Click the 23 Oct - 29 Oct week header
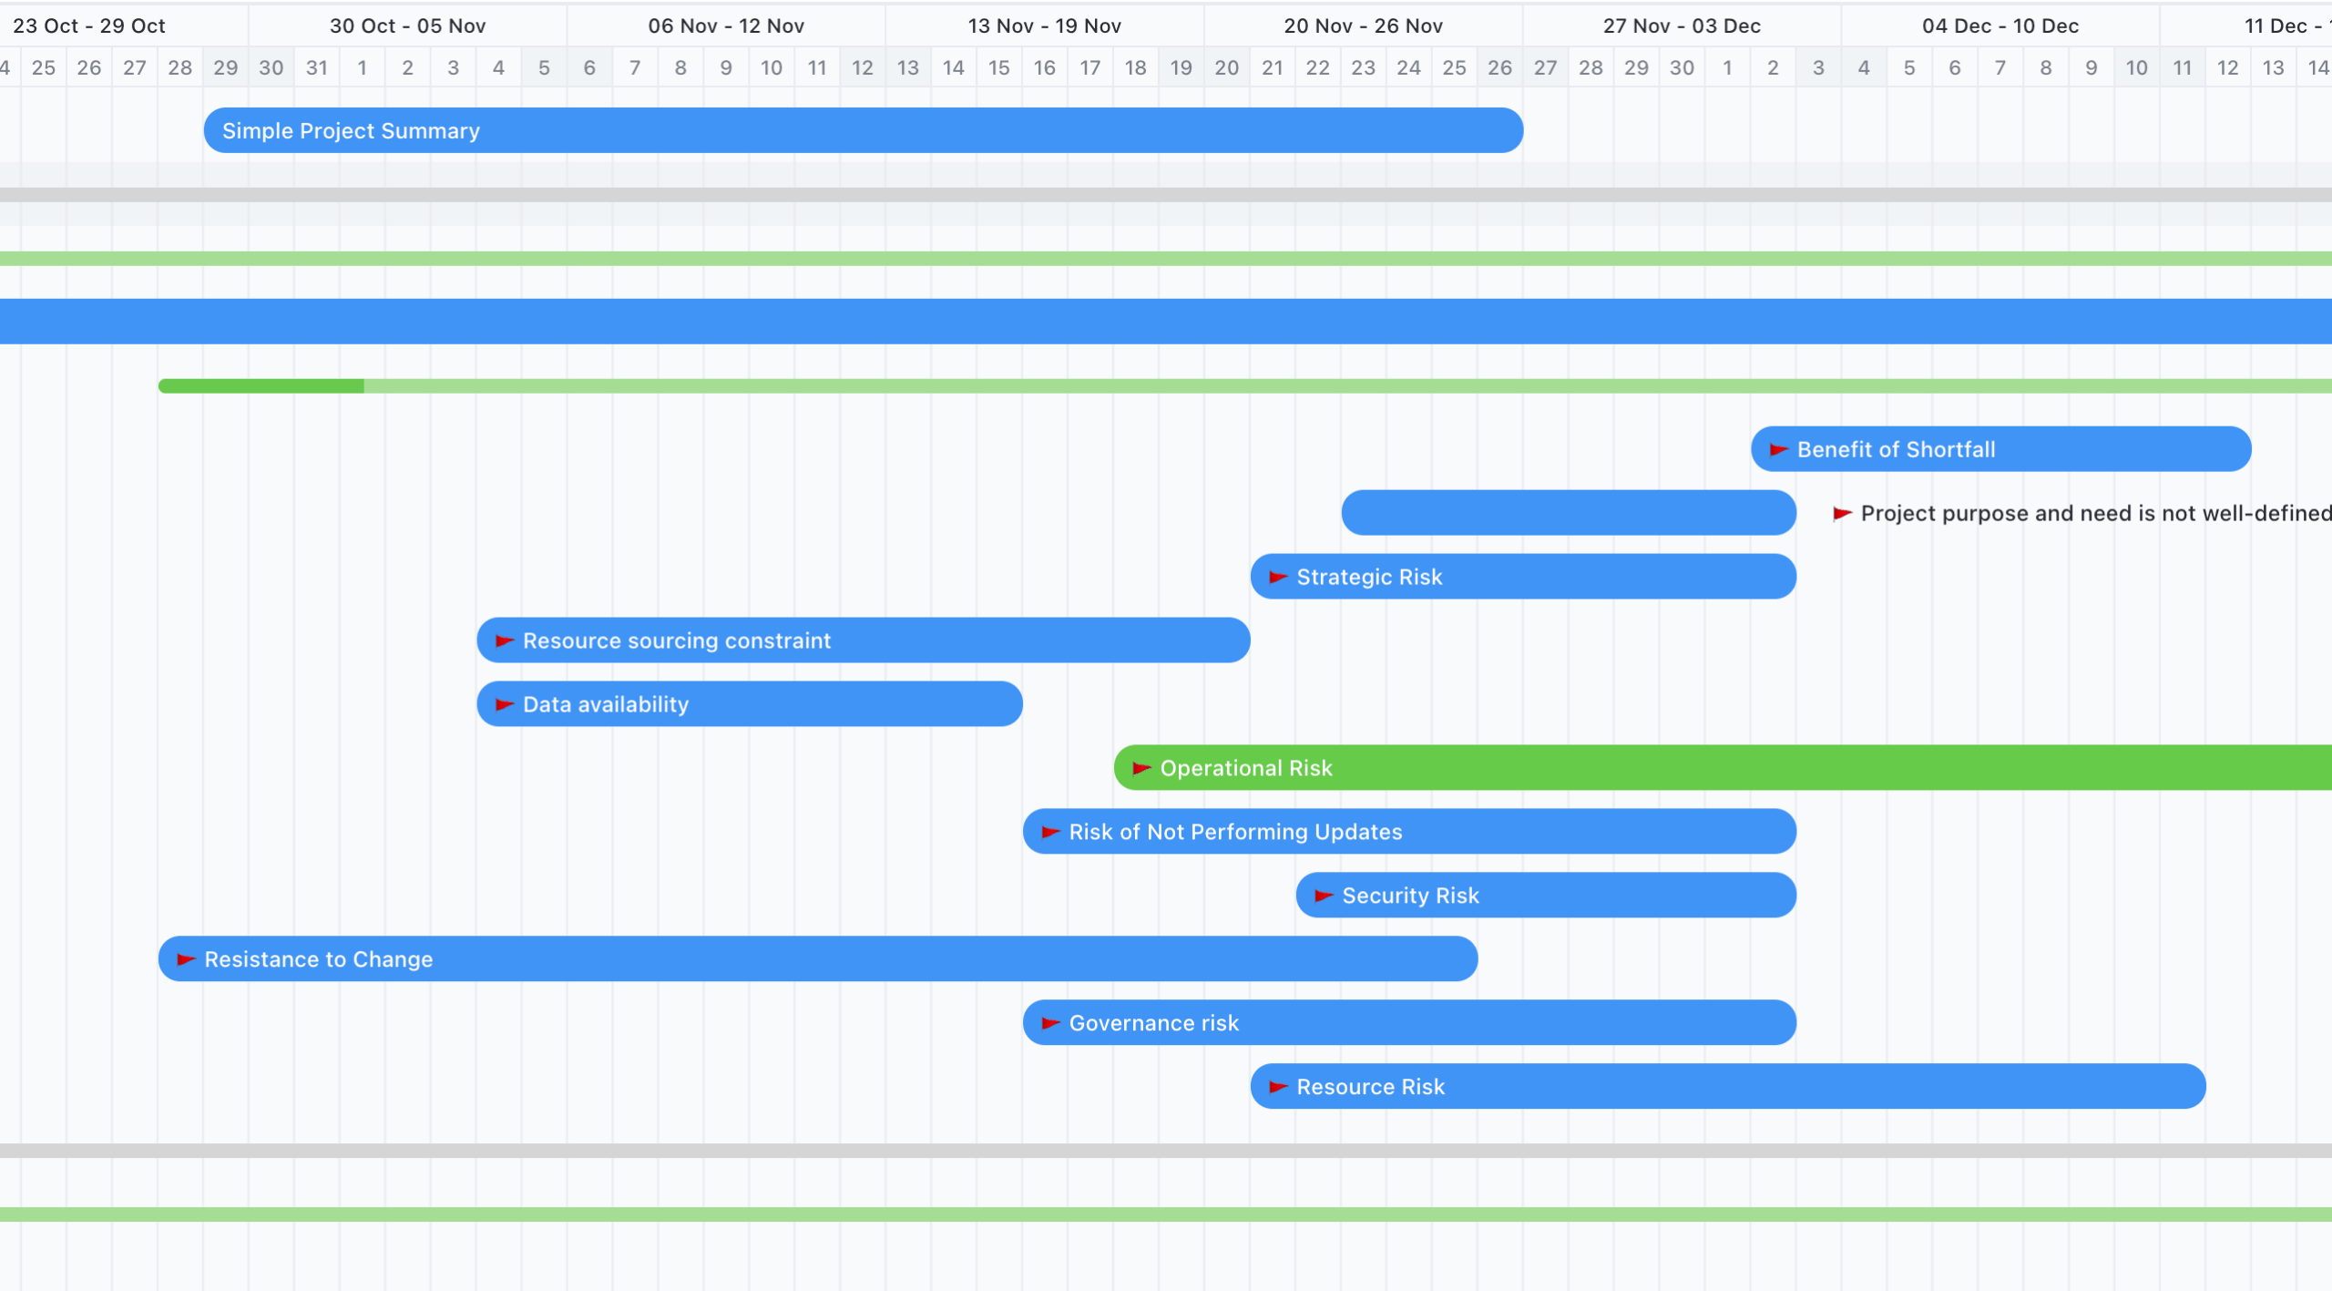Image resolution: width=2332 pixels, height=1291 pixels. [x=89, y=25]
